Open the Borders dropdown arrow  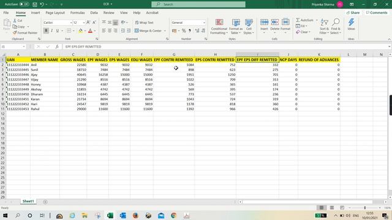pyautogui.click(x=73, y=31)
